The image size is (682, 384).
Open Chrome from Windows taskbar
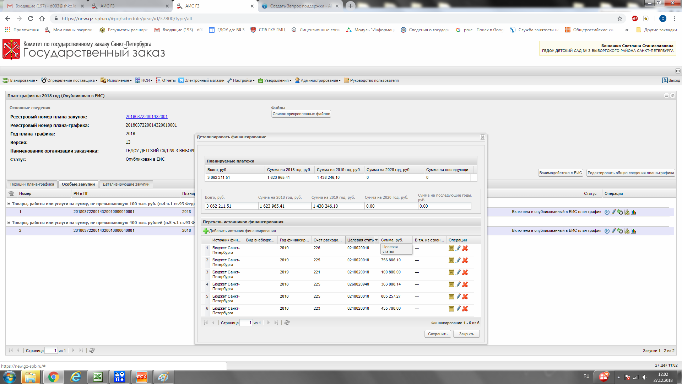pos(53,377)
